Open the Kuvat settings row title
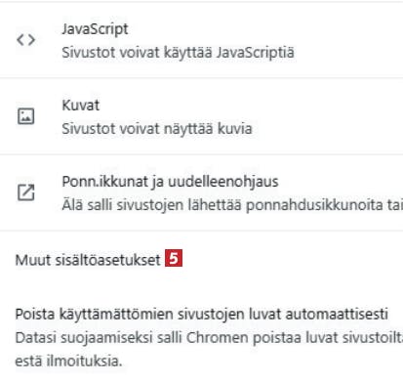403x383 pixels. (81, 106)
